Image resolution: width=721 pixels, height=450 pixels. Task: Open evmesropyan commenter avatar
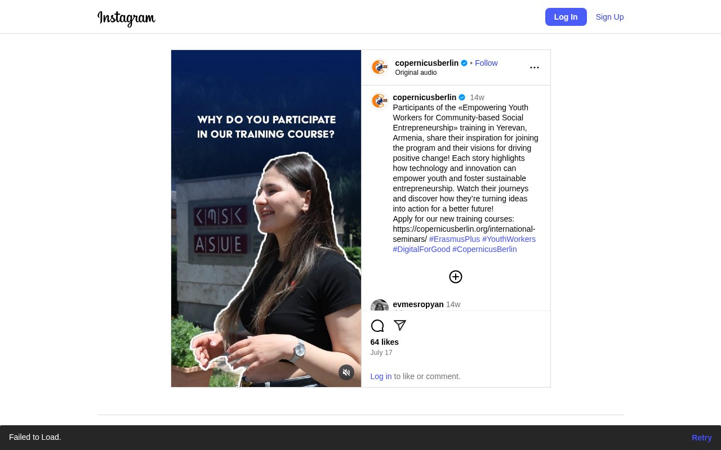(x=380, y=305)
